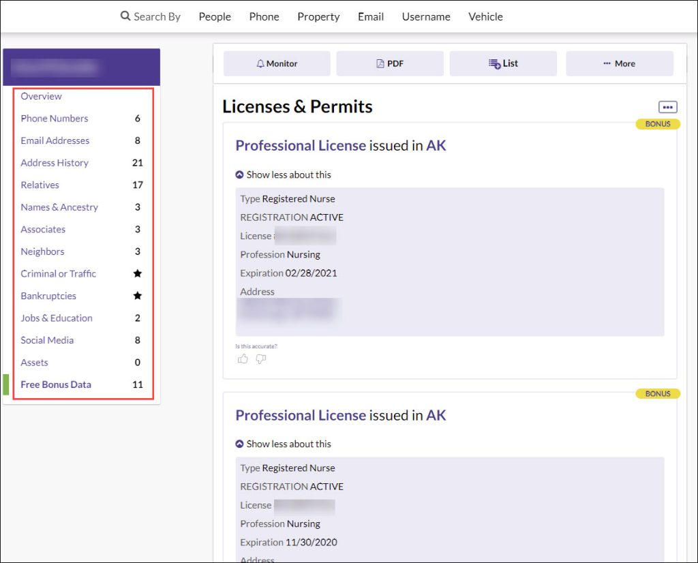
Task: Click the Free Bonus Data count 11
Action: click(138, 384)
